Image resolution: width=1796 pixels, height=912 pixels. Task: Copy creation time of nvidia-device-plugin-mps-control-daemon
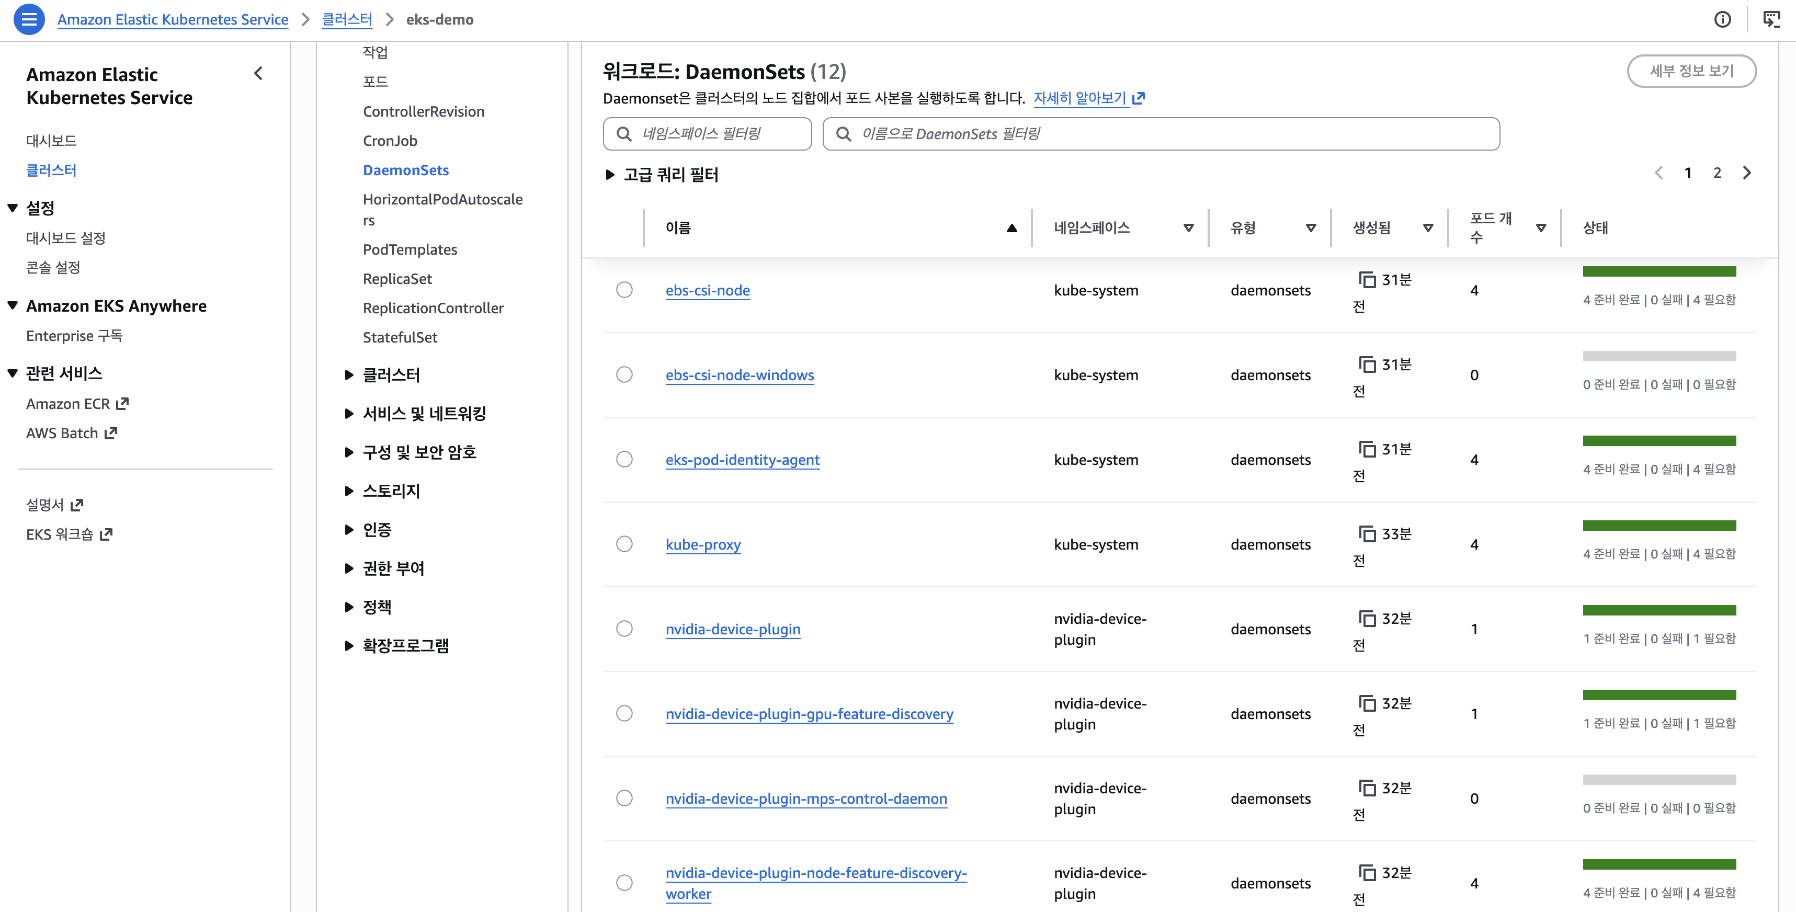tap(1367, 788)
